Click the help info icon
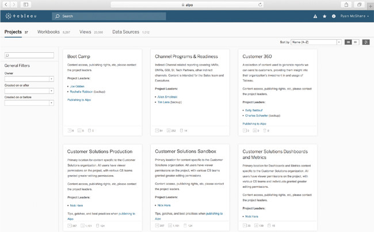This screenshot has width=374, height=232. [334, 17]
